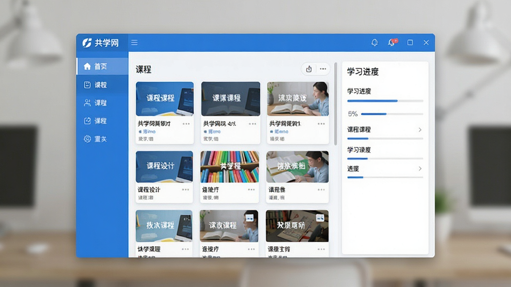Open the woman reading a book thumbnail

click(x=298, y=99)
